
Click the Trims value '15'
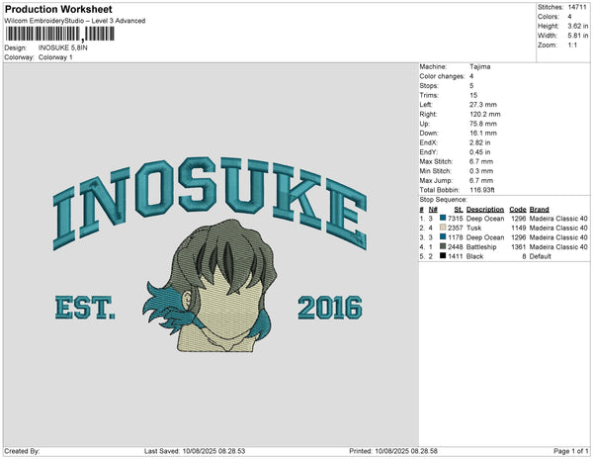(473, 95)
